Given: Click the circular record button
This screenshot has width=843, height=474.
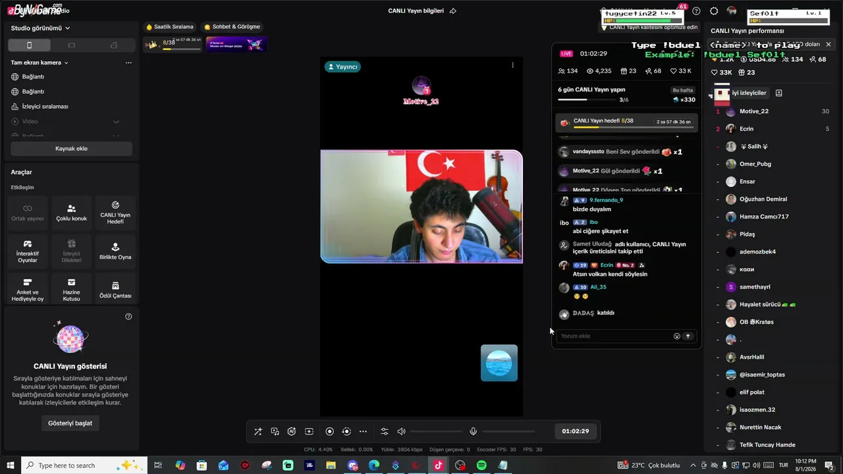Looking at the screenshot, I should (330, 431).
